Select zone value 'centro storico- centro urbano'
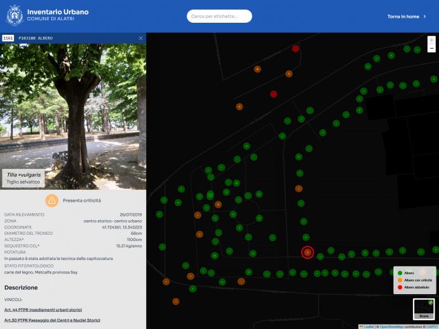This screenshot has width=439, height=329. [113, 221]
